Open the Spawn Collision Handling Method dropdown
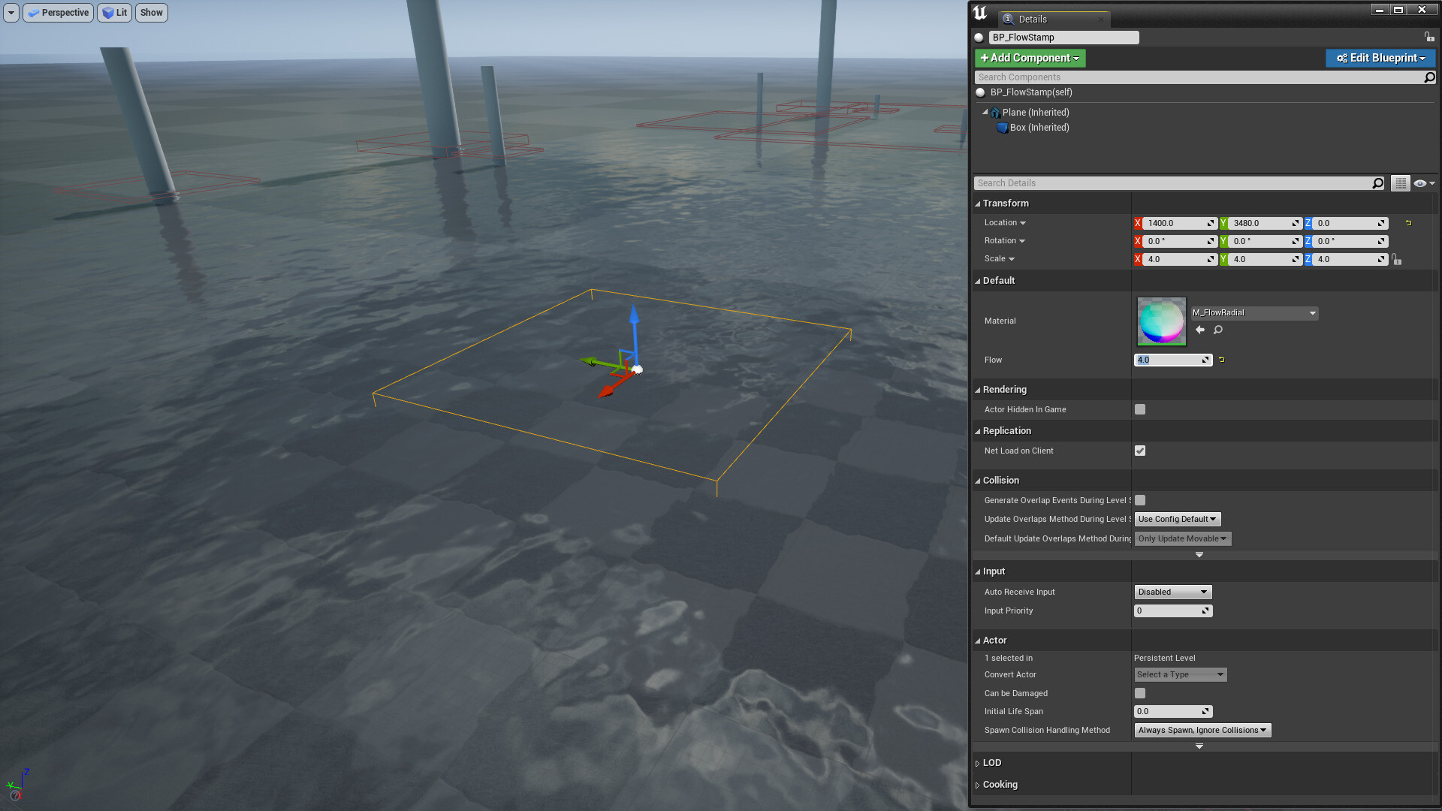The height and width of the screenshot is (811, 1442). 1201,729
